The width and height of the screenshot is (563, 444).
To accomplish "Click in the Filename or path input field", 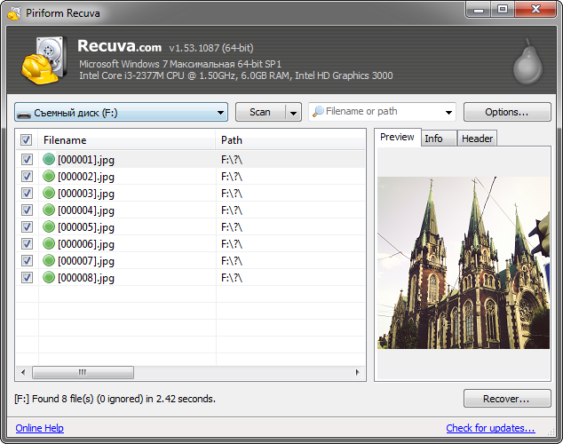I will click(383, 112).
